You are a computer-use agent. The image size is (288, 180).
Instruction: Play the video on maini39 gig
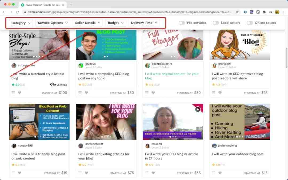(198, 109)
